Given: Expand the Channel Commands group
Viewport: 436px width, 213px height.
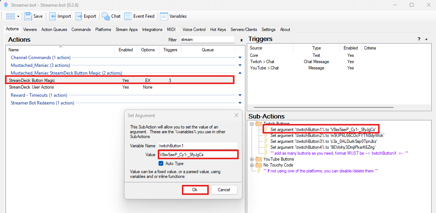Looking at the screenshot, I should pos(240,58).
